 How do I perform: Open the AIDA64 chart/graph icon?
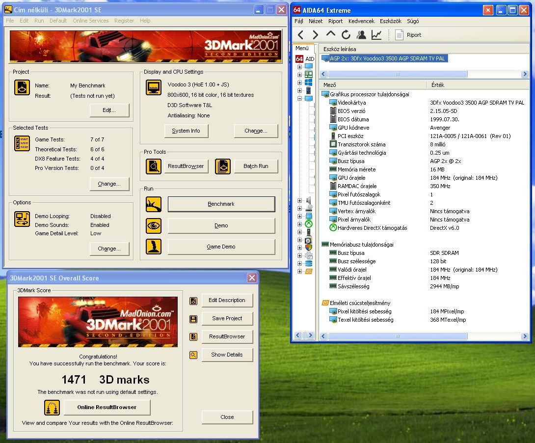click(376, 34)
